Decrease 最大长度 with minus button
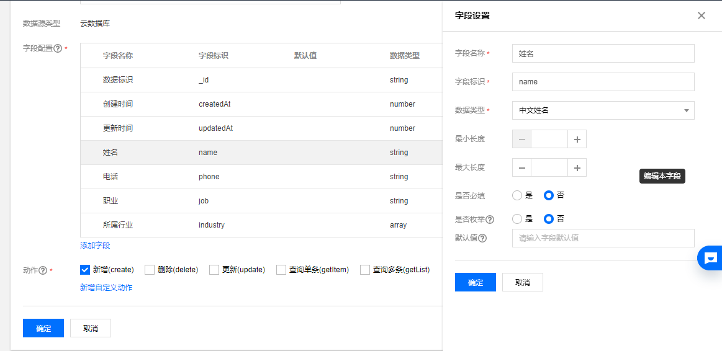 [x=521, y=167]
